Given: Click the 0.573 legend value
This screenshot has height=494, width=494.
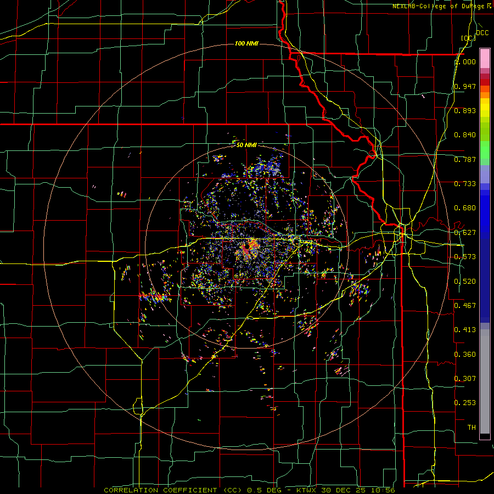Looking at the screenshot, I should [x=465, y=257].
